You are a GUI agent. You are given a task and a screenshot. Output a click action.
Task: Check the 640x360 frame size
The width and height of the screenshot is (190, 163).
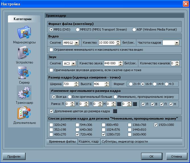click(77, 130)
